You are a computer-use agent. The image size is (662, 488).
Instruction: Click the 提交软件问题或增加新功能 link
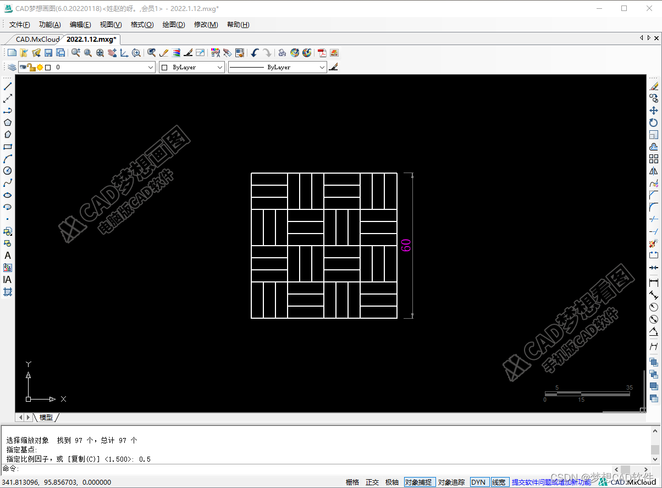(x=551, y=482)
